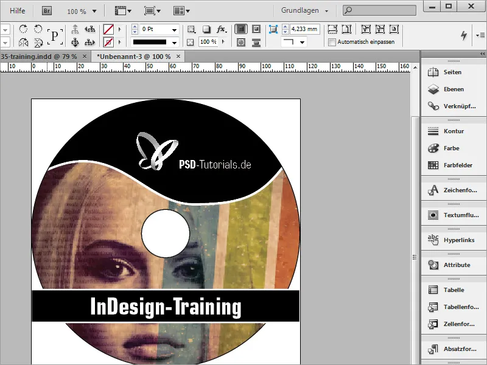This screenshot has height=365, width=487.
Task: Select container icon
Action: (75, 29)
